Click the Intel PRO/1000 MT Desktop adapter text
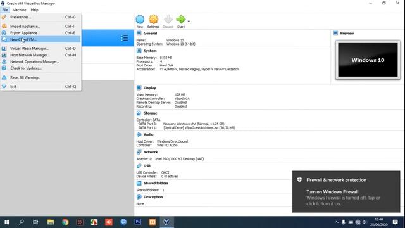The height and width of the screenshot is (228, 405). tap(179, 159)
